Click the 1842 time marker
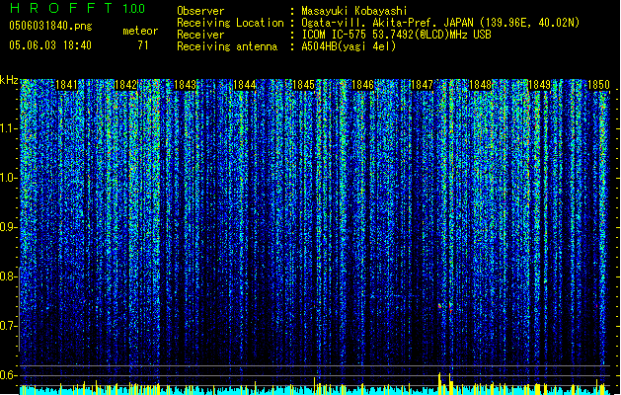621x395 pixels. click(125, 85)
